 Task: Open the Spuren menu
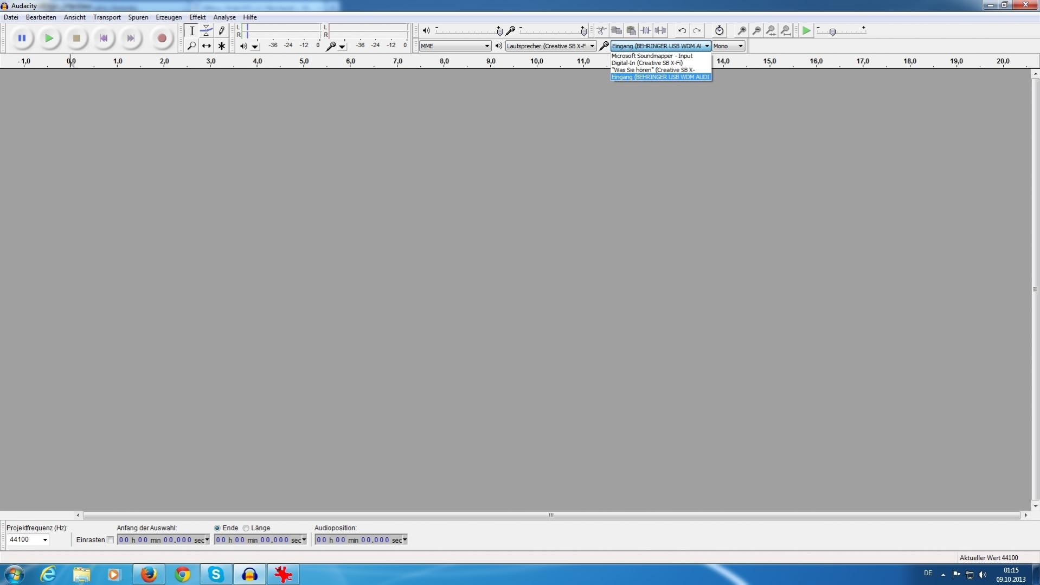[138, 17]
